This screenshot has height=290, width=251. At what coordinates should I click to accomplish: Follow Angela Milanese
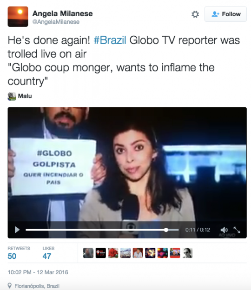[x=225, y=14]
